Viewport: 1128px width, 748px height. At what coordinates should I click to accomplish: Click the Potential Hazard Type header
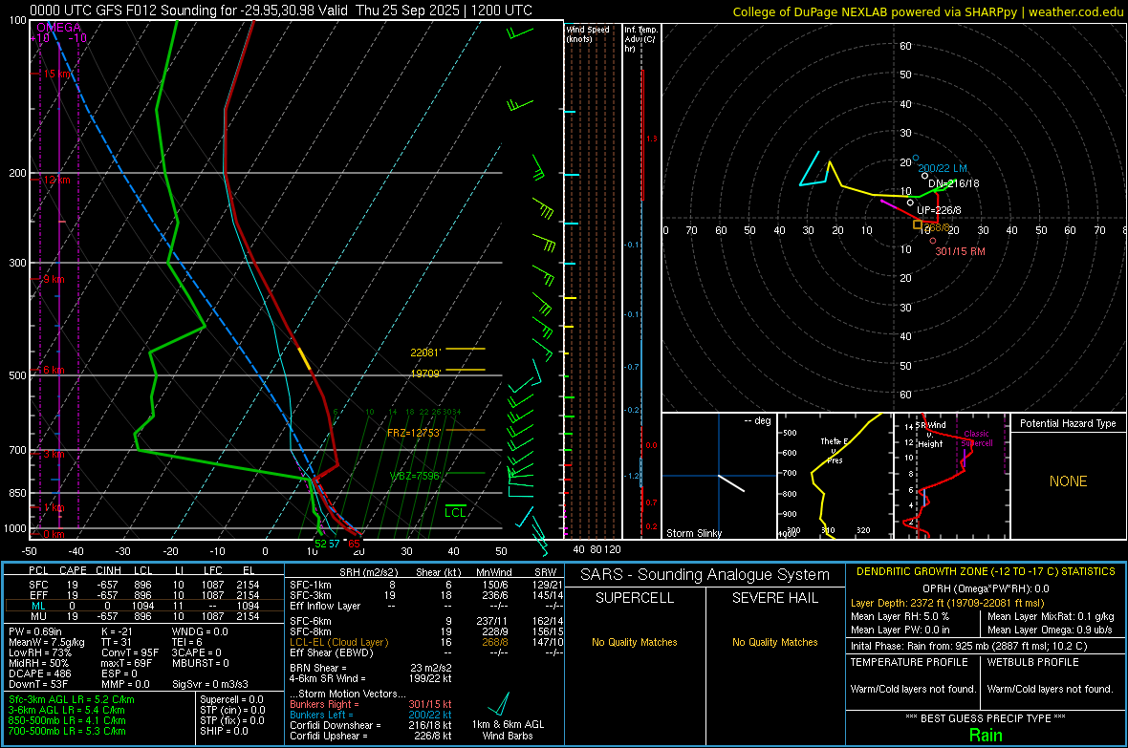(1068, 423)
